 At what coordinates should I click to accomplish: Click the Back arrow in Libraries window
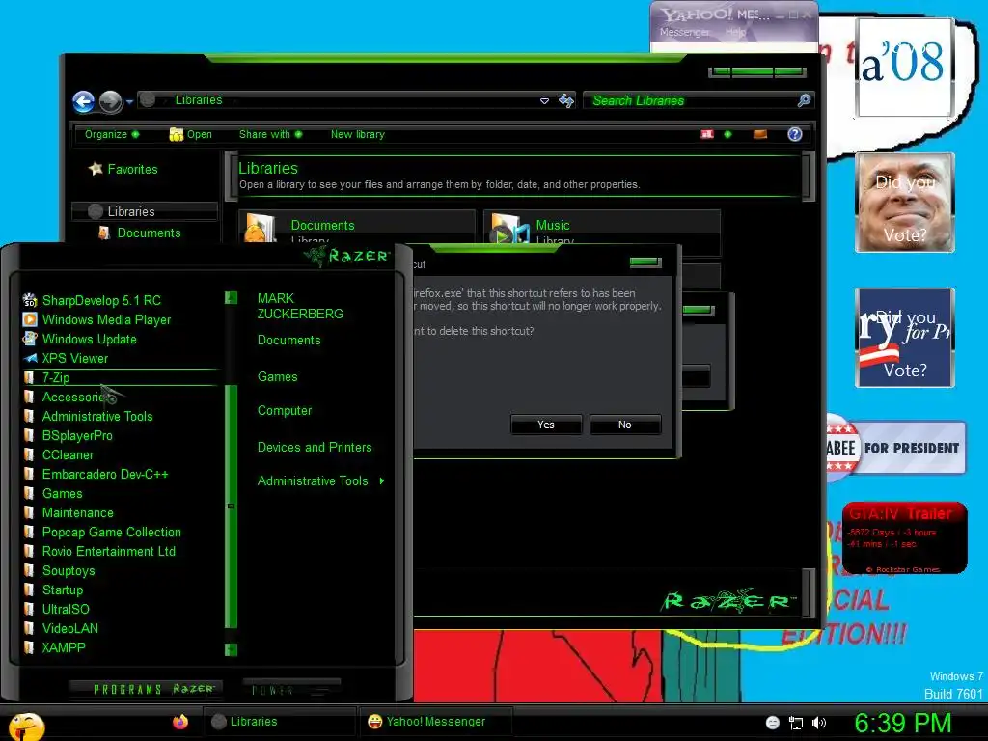point(83,101)
